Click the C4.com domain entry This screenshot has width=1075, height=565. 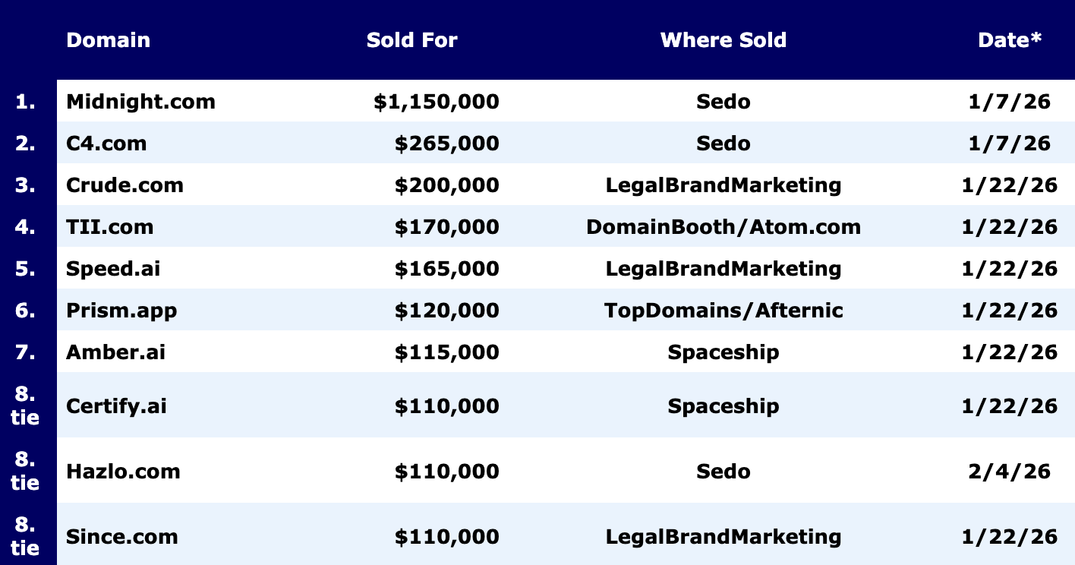click(x=106, y=144)
